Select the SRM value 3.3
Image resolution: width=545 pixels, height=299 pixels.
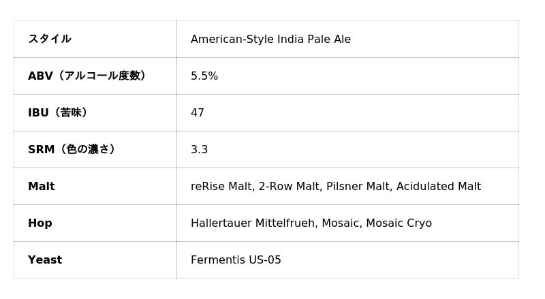coord(200,150)
